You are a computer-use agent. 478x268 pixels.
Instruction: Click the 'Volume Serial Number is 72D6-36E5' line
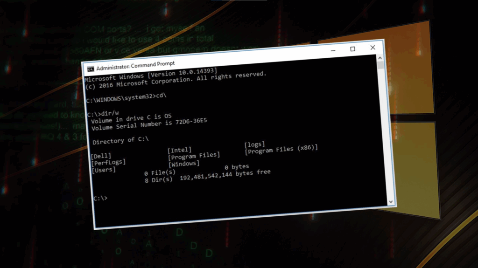click(x=149, y=124)
